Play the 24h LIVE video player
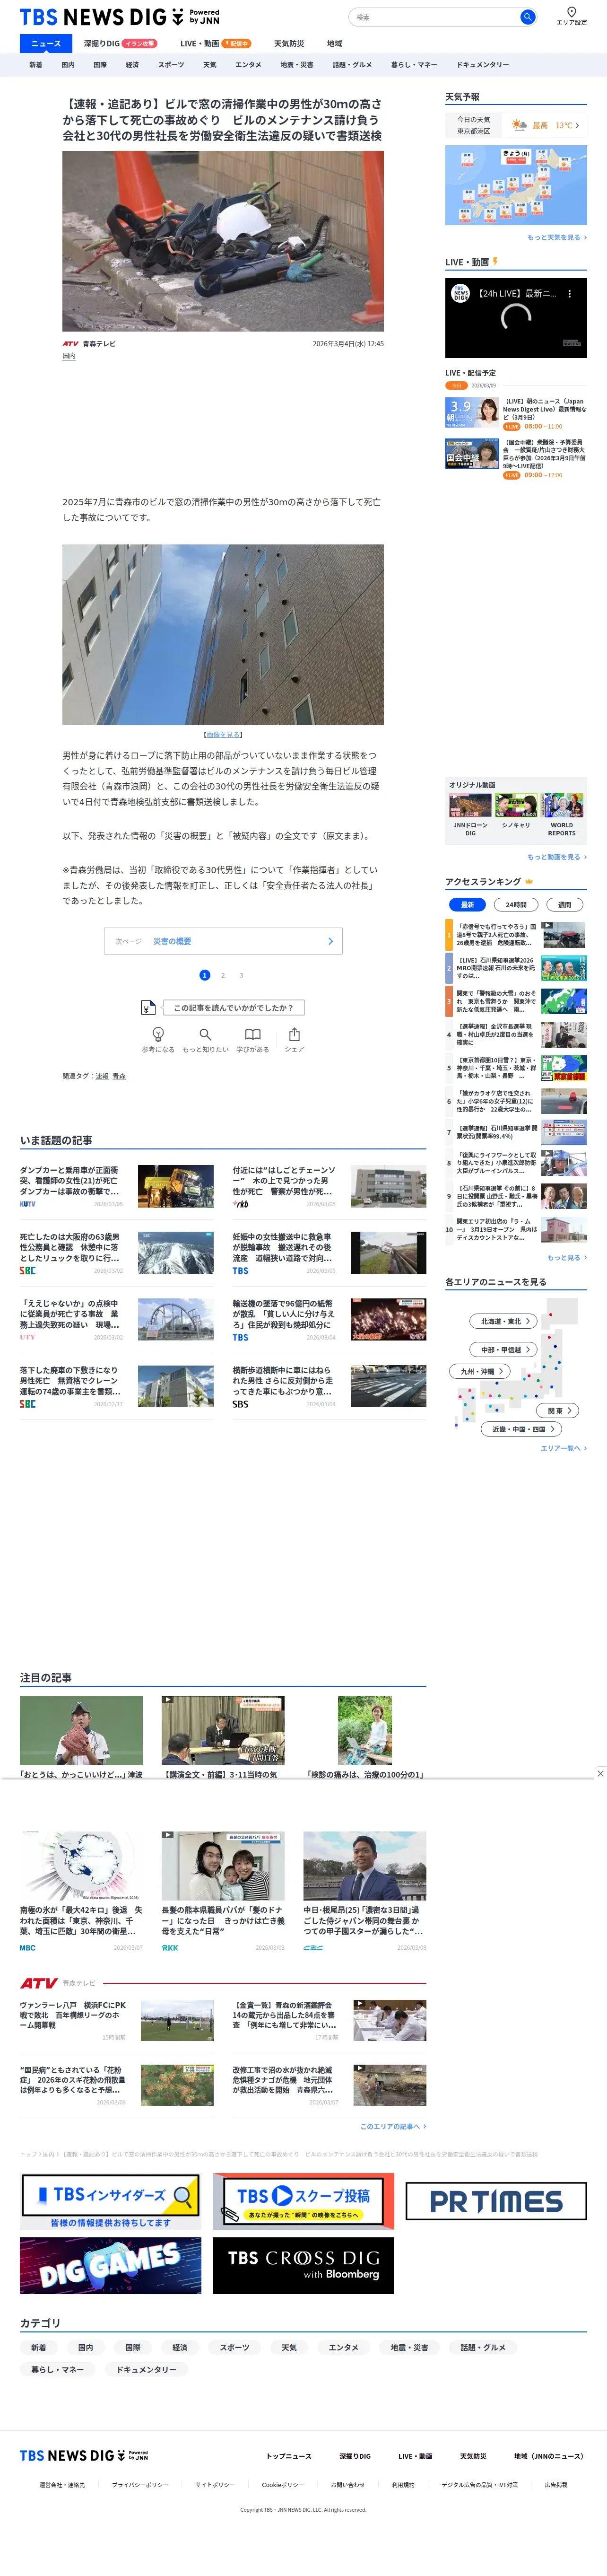The image size is (607, 2576). point(516,318)
